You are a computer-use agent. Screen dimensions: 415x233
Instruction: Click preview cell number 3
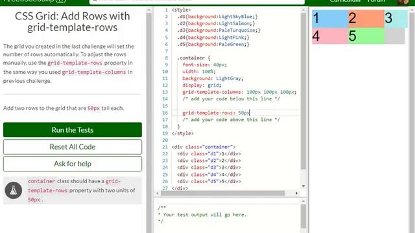396,19
